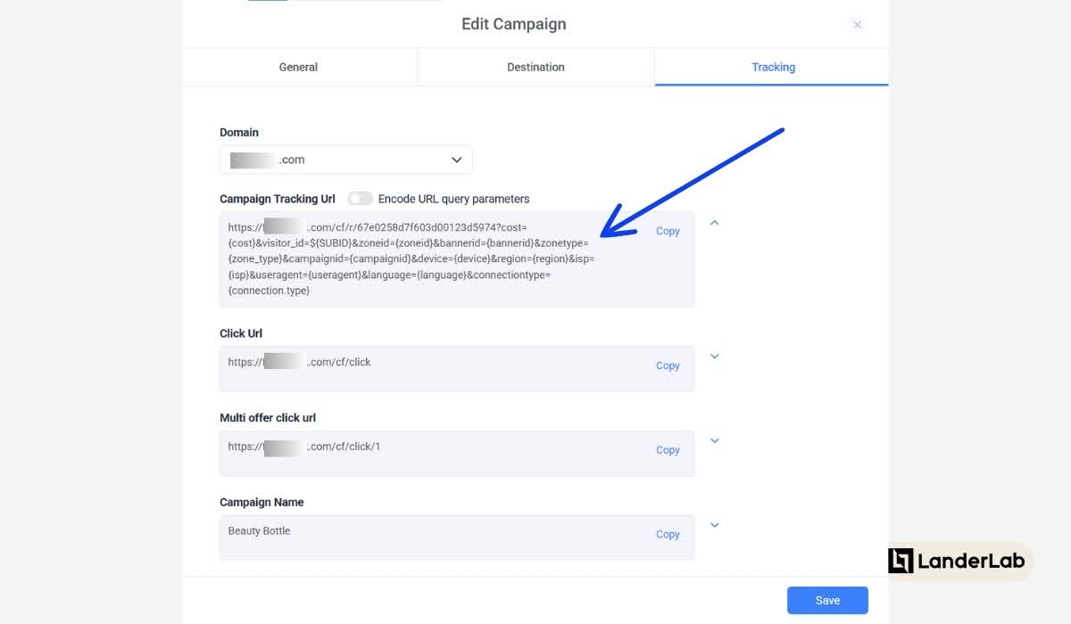The height and width of the screenshot is (624, 1071).
Task: Expand the Click Url section
Action: coord(714,357)
